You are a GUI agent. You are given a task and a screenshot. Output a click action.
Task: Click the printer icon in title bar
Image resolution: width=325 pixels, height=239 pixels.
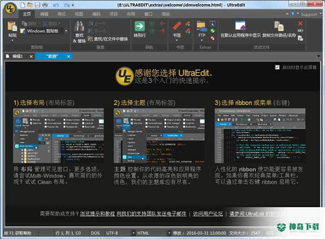click(x=45, y=5)
